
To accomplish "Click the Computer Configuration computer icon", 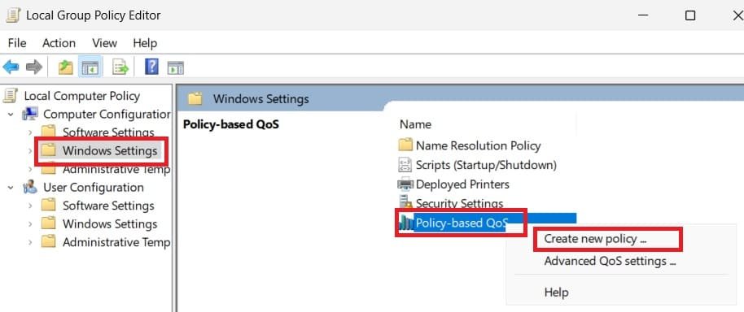I will 30,114.
